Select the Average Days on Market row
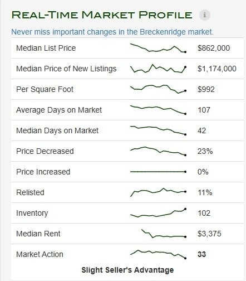246x281 pixels. [127, 110]
